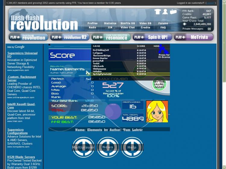Click the user silhouette icon in header
The image size is (226, 169).
pyautogui.click(x=165, y=12)
